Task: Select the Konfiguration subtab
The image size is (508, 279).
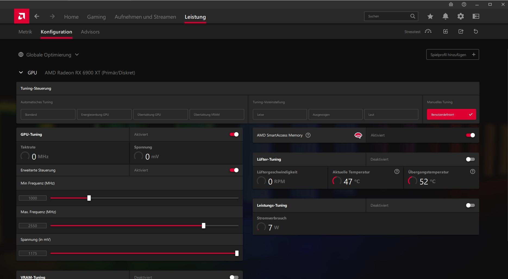Action: pos(57,32)
